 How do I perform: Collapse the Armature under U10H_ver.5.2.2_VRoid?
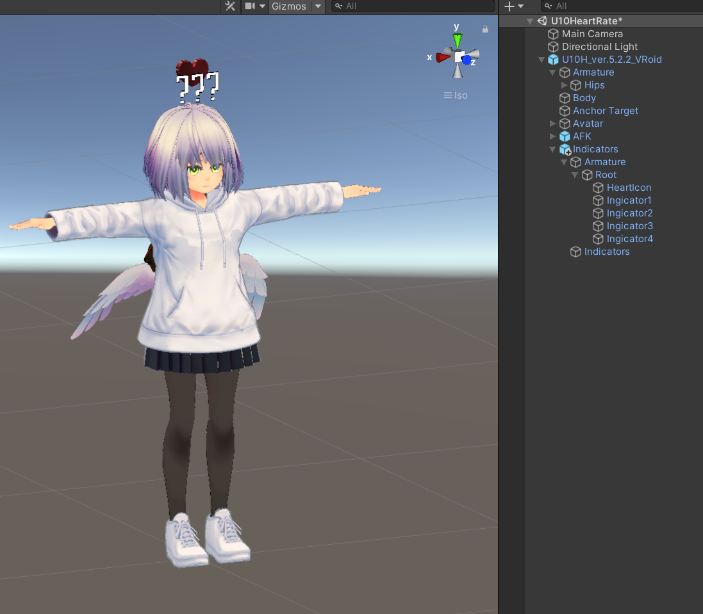tap(552, 72)
